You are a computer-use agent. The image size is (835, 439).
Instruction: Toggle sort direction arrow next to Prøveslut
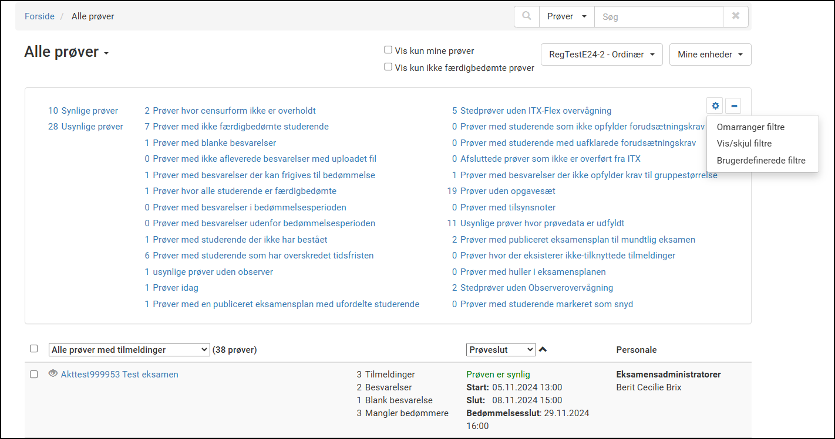543,349
